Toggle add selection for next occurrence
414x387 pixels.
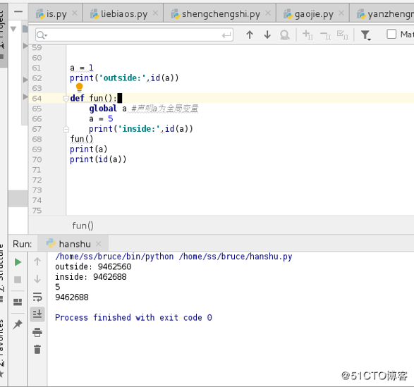pyautogui.click(x=308, y=35)
